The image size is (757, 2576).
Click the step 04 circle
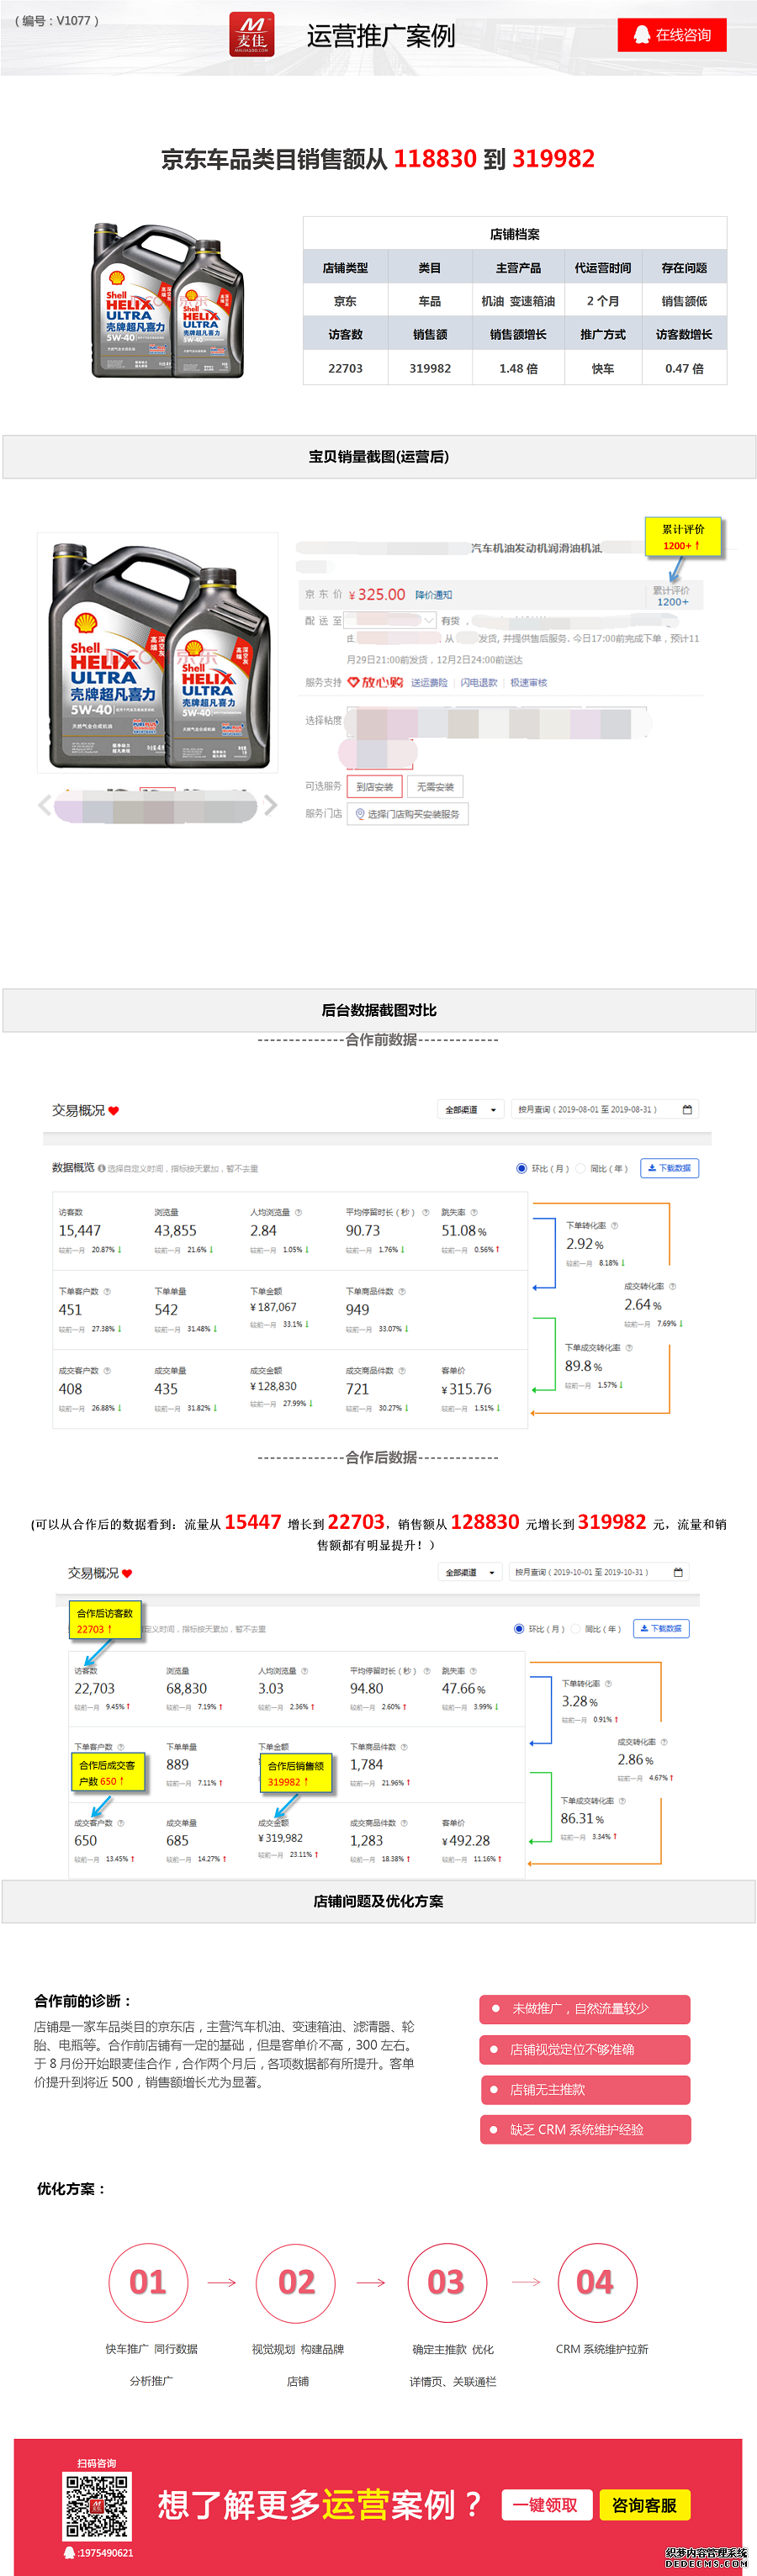(596, 2282)
